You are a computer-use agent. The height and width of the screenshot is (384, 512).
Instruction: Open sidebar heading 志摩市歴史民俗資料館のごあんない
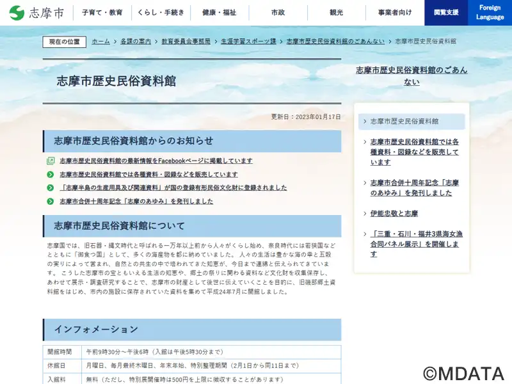pyautogui.click(x=412, y=76)
